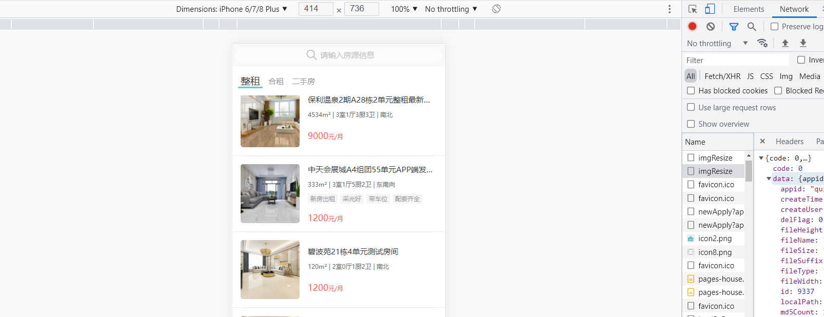Enable Preserve log checkbox

click(774, 26)
